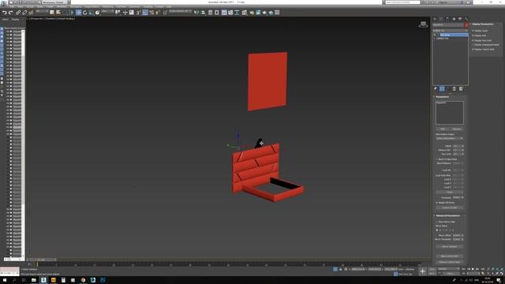Open the Deformation Engine dropdown

(450, 138)
